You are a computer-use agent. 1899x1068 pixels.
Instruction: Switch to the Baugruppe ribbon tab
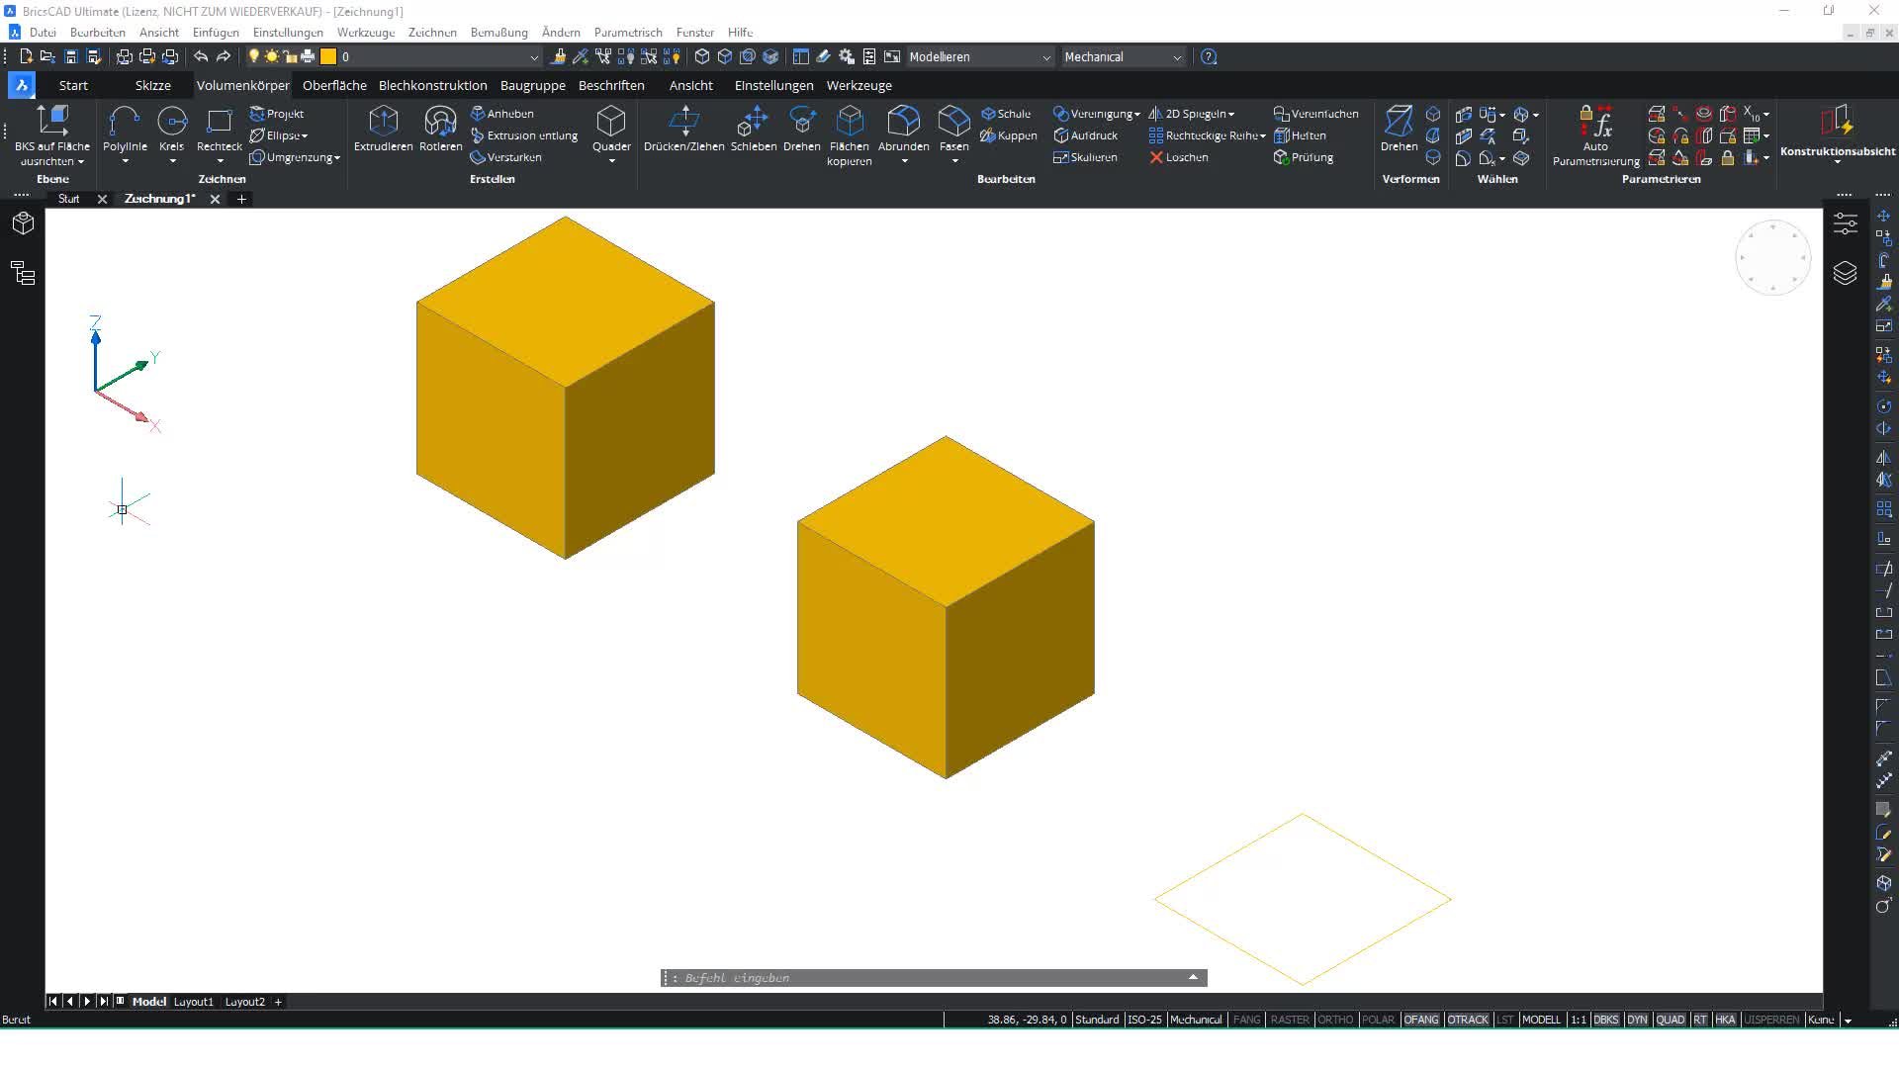click(x=532, y=85)
